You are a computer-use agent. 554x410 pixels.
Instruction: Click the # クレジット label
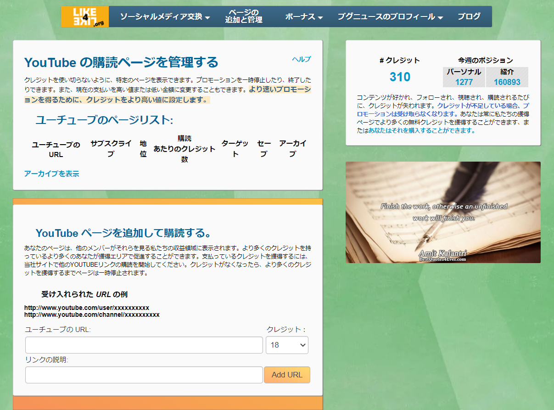coord(400,60)
